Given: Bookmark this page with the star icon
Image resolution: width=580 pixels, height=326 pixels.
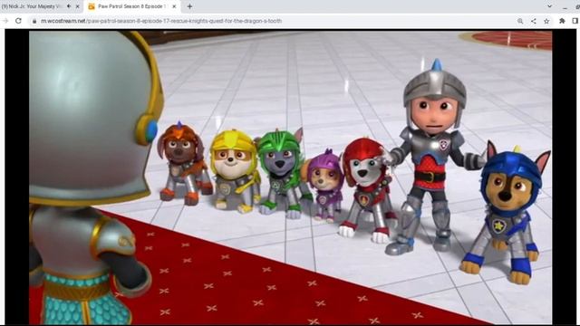Looking at the screenshot, I should (546, 21).
